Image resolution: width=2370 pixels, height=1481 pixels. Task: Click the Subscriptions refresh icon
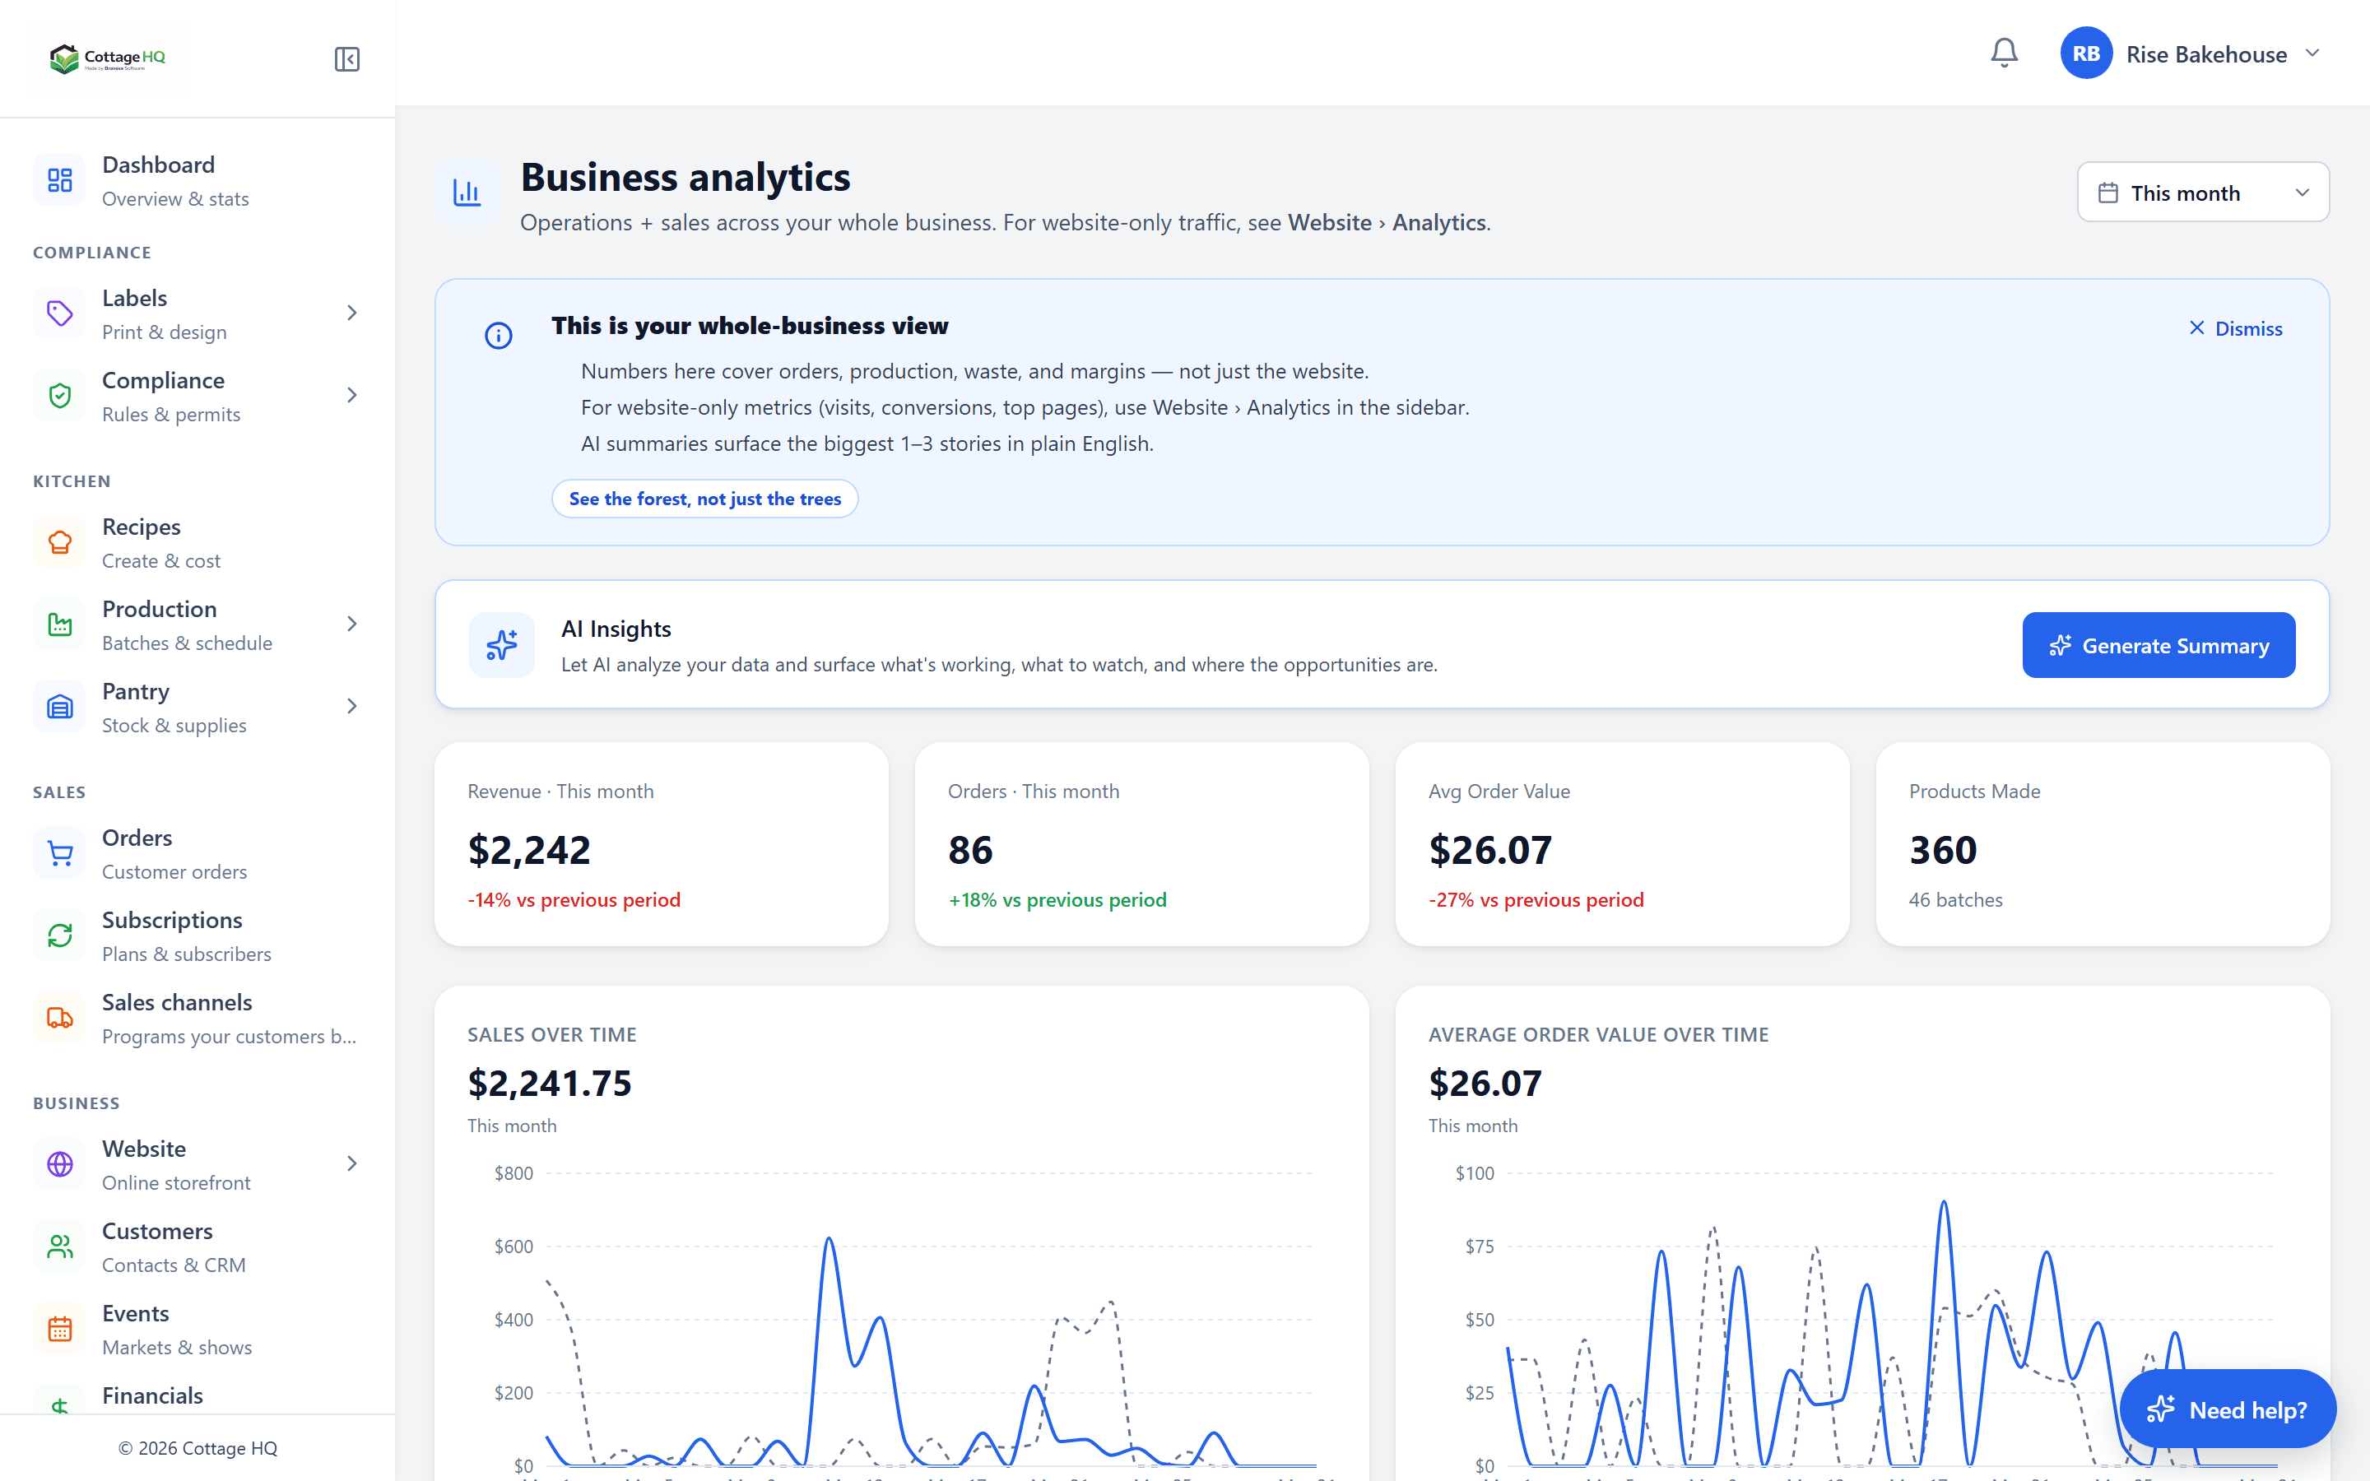pyautogui.click(x=60, y=936)
